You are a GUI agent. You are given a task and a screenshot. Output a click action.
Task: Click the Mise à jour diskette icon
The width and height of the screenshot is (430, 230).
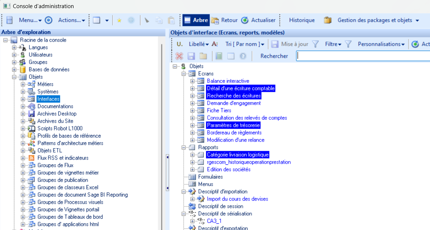(275, 44)
